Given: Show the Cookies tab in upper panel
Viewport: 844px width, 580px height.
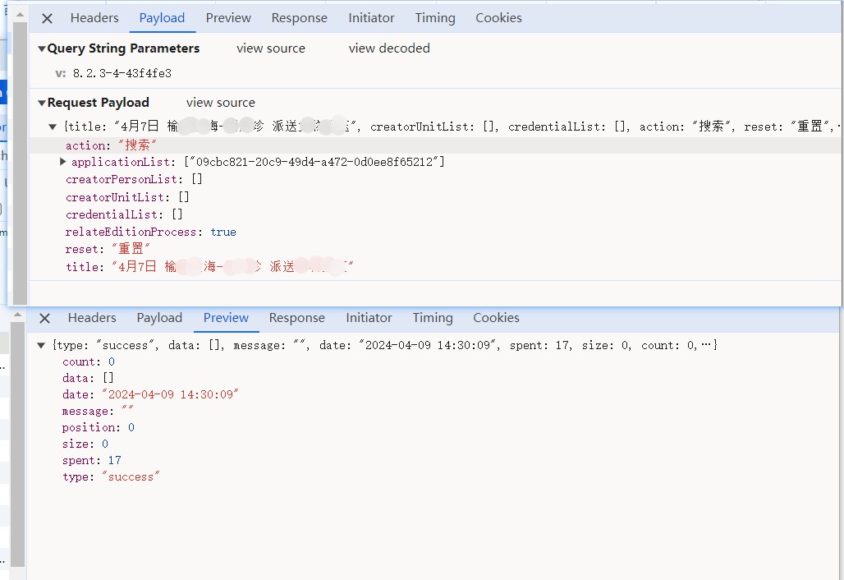Looking at the screenshot, I should coord(498,18).
